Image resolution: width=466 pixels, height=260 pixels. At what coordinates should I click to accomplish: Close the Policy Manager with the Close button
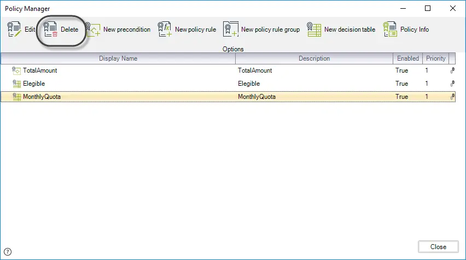tap(438, 247)
